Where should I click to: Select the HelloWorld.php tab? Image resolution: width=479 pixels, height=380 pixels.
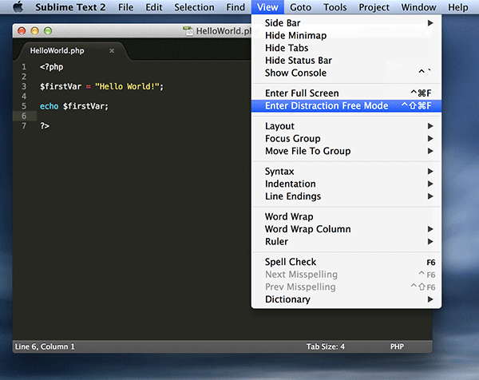(57, 50)
